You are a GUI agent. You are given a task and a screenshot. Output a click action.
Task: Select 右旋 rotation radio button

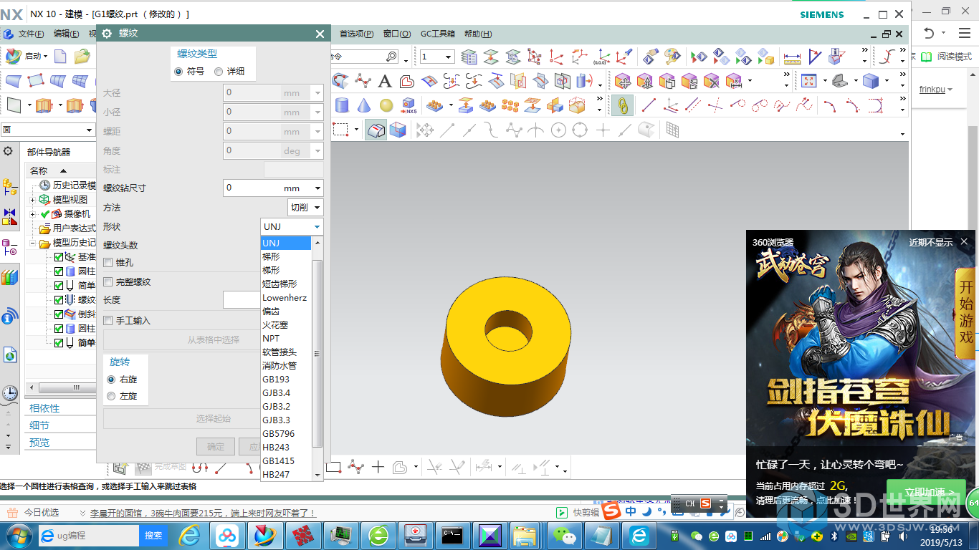pos(111,380)
